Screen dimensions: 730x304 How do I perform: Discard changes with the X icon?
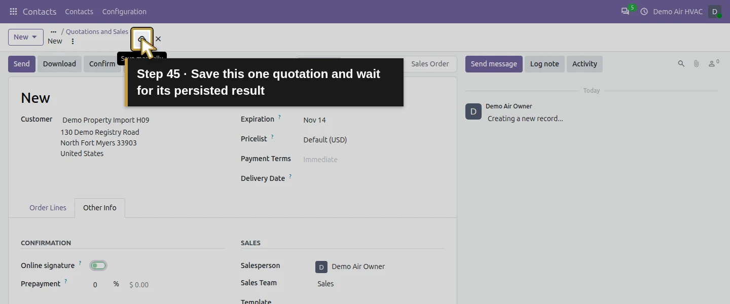click(x=158, y=39)
